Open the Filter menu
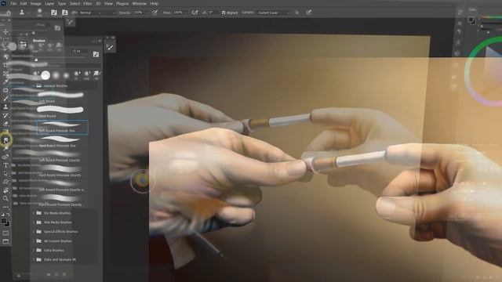 pyautogui.click(x=87, y=3)
